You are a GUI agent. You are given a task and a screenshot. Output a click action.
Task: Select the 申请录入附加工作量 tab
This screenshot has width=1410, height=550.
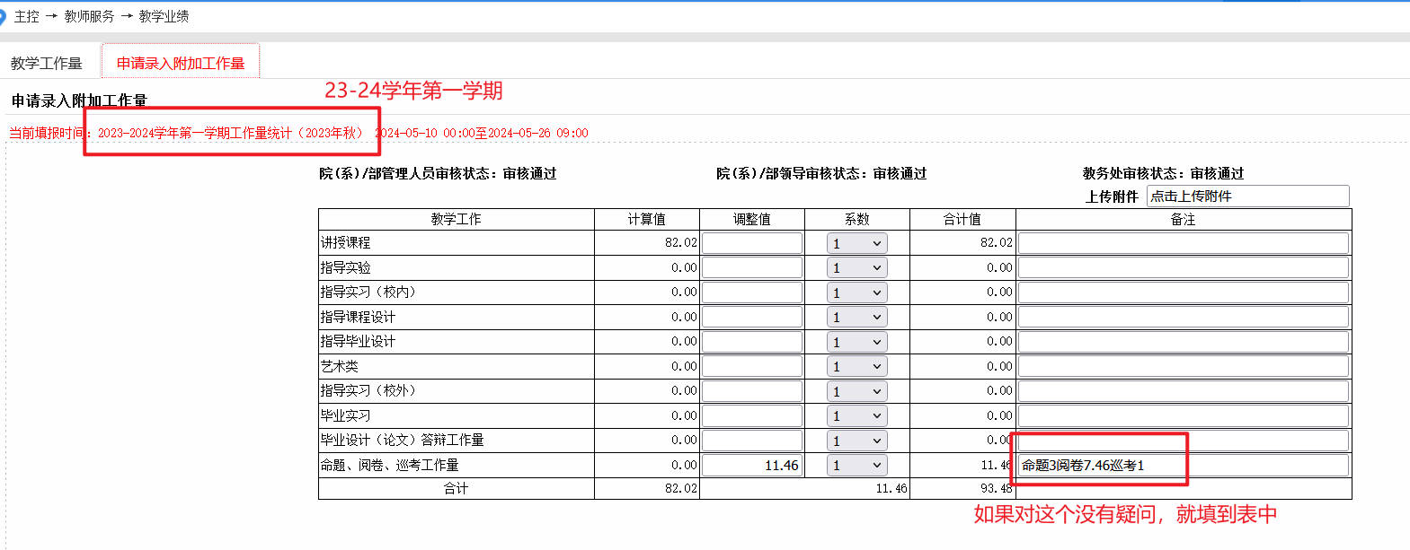(181, 63)
